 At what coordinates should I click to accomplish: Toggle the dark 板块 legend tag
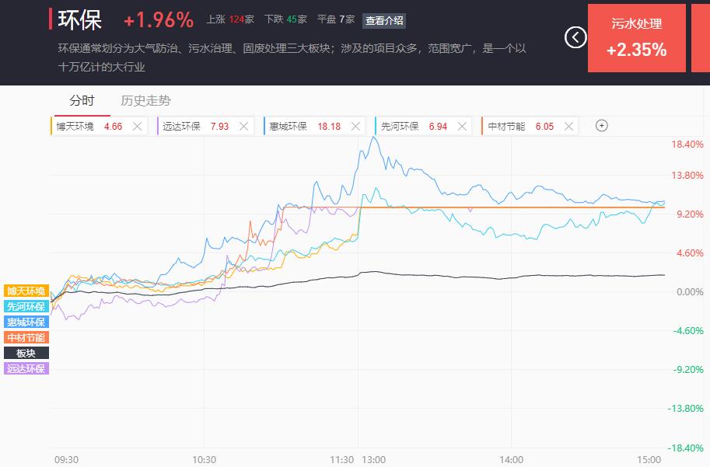[x=26, y=353]
